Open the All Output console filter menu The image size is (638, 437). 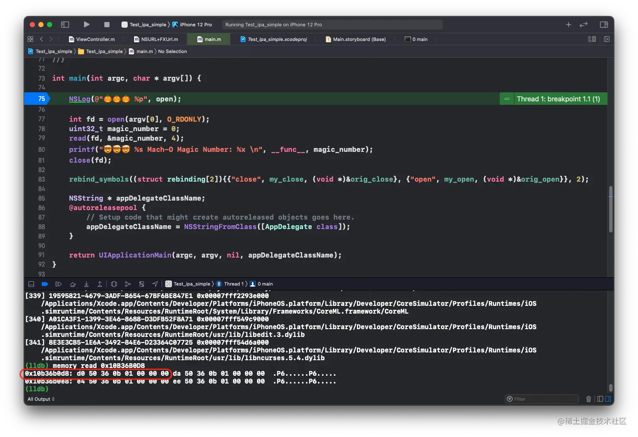click(x=41, y=399)
